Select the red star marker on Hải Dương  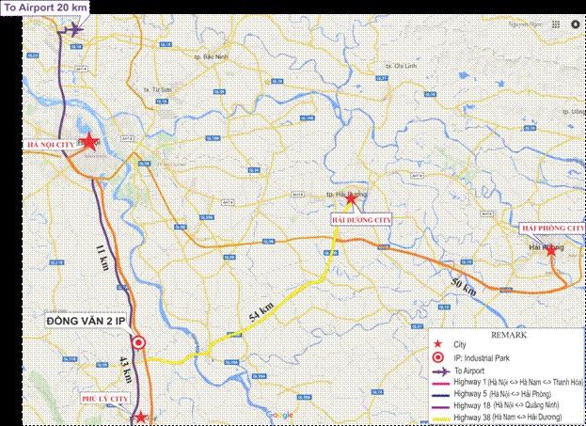click(x=351, y=199)
